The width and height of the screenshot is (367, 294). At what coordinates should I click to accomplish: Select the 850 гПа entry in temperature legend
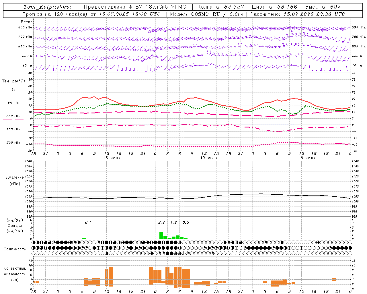pyautogui.click(x=13, y=116)
